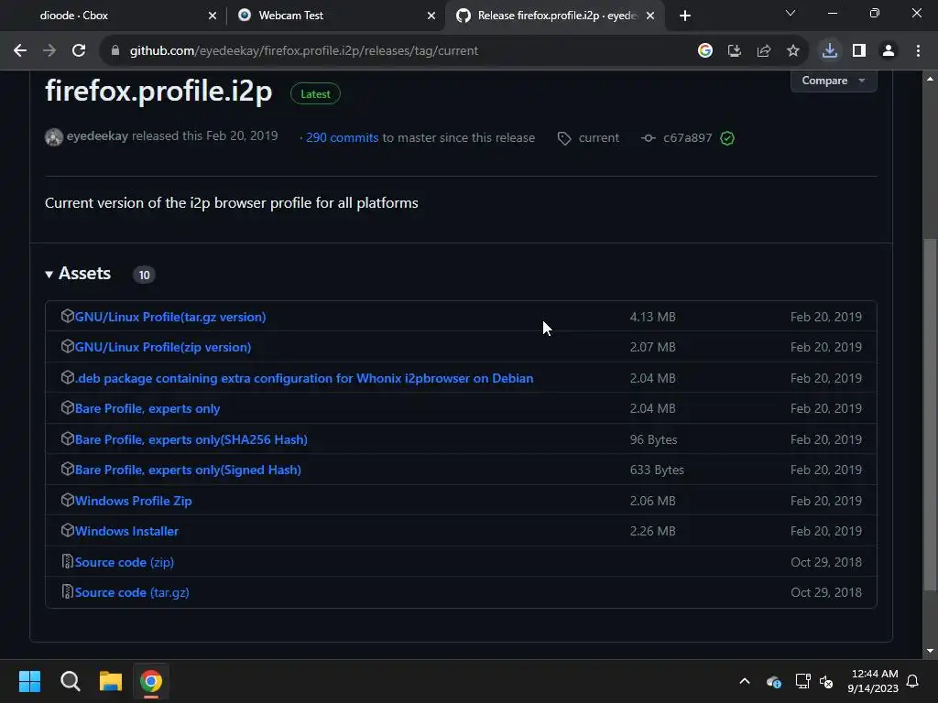Download GNU/Linux Profile zip version
938x703 pixels.
pyautogui.click(x=163, y=347)
